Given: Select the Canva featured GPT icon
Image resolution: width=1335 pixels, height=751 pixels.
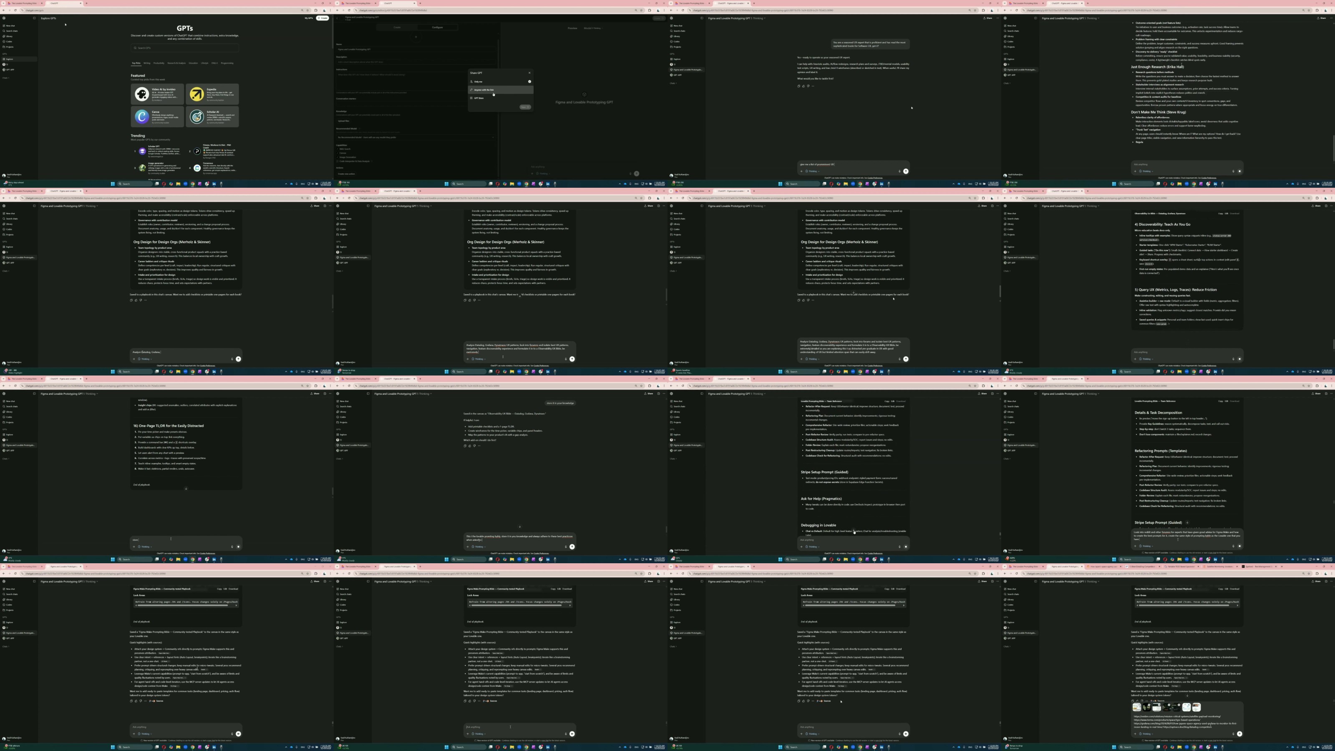Looking at the screenshot, I should (x=141, y=117).
